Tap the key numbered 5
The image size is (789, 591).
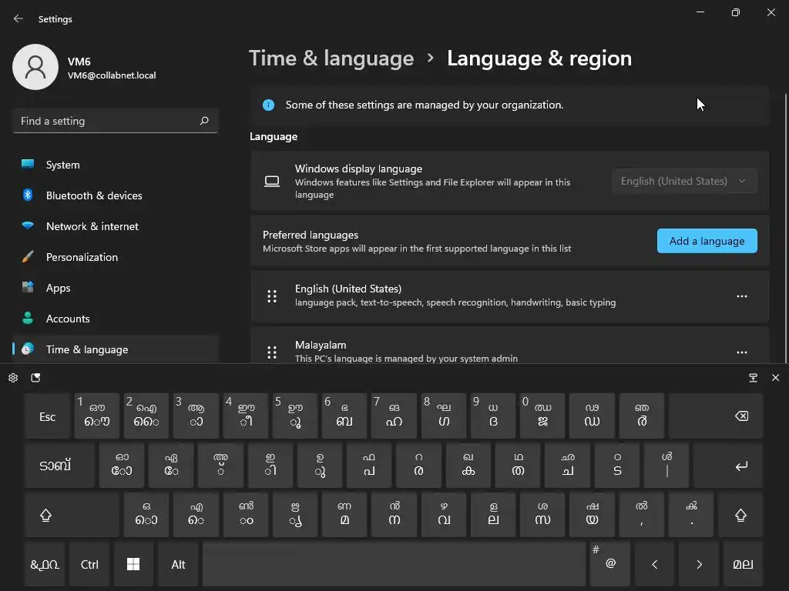295,416
